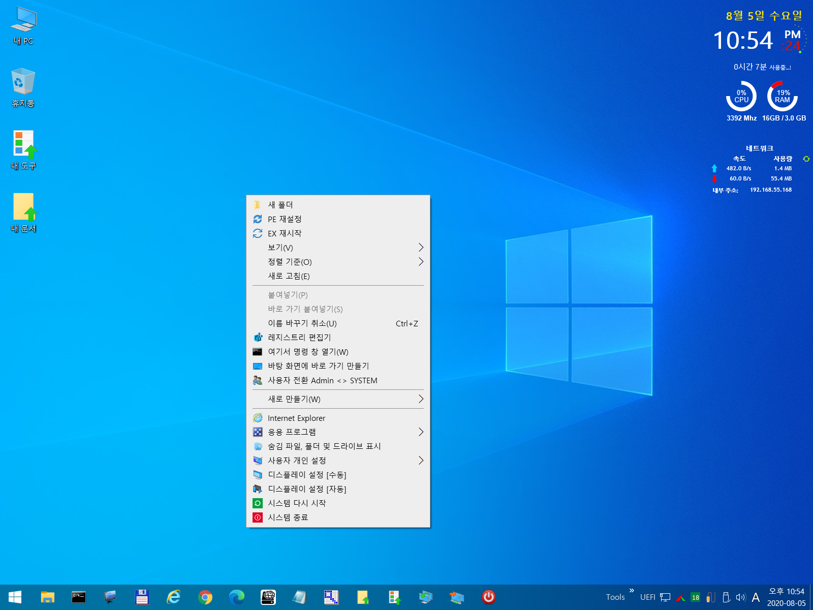Screen dimensions: 813x610
Task: Select 여기서 명령 창 열기(W)
Action: coord(338,352)
